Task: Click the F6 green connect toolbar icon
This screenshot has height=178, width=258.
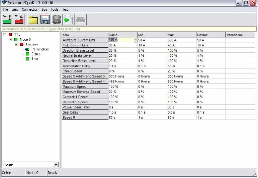Action: [7, 20]
